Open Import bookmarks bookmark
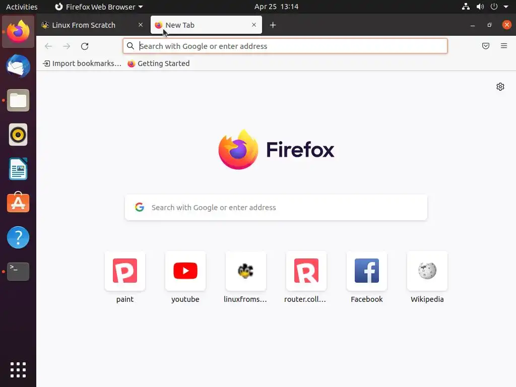Viewport: 516px width, 387px height. (82, 63)
